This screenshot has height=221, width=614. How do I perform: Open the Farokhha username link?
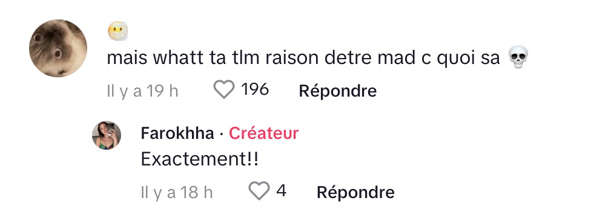click(177, 133)
